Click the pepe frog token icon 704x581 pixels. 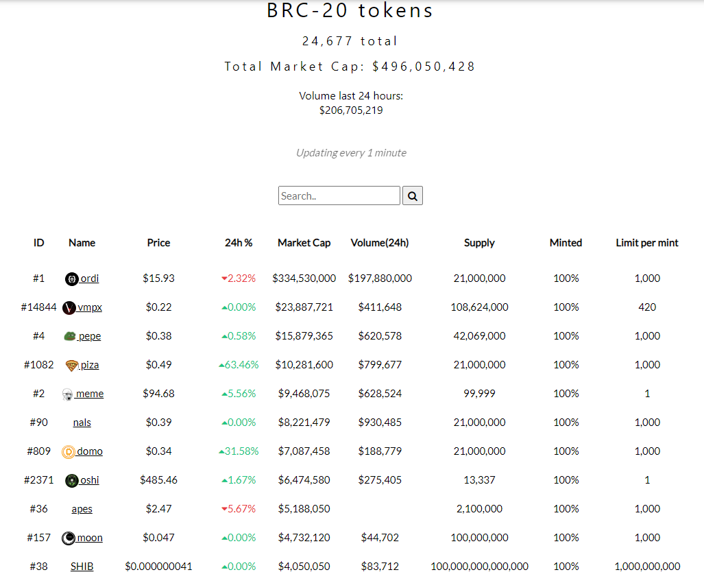tap(70, 336)
